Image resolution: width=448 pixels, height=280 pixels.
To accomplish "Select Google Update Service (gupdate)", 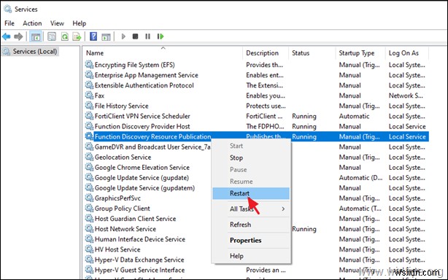I will 142,177.
